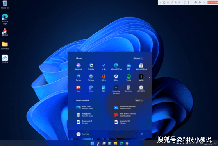Open the Xbox app

(x=116, y=77)
